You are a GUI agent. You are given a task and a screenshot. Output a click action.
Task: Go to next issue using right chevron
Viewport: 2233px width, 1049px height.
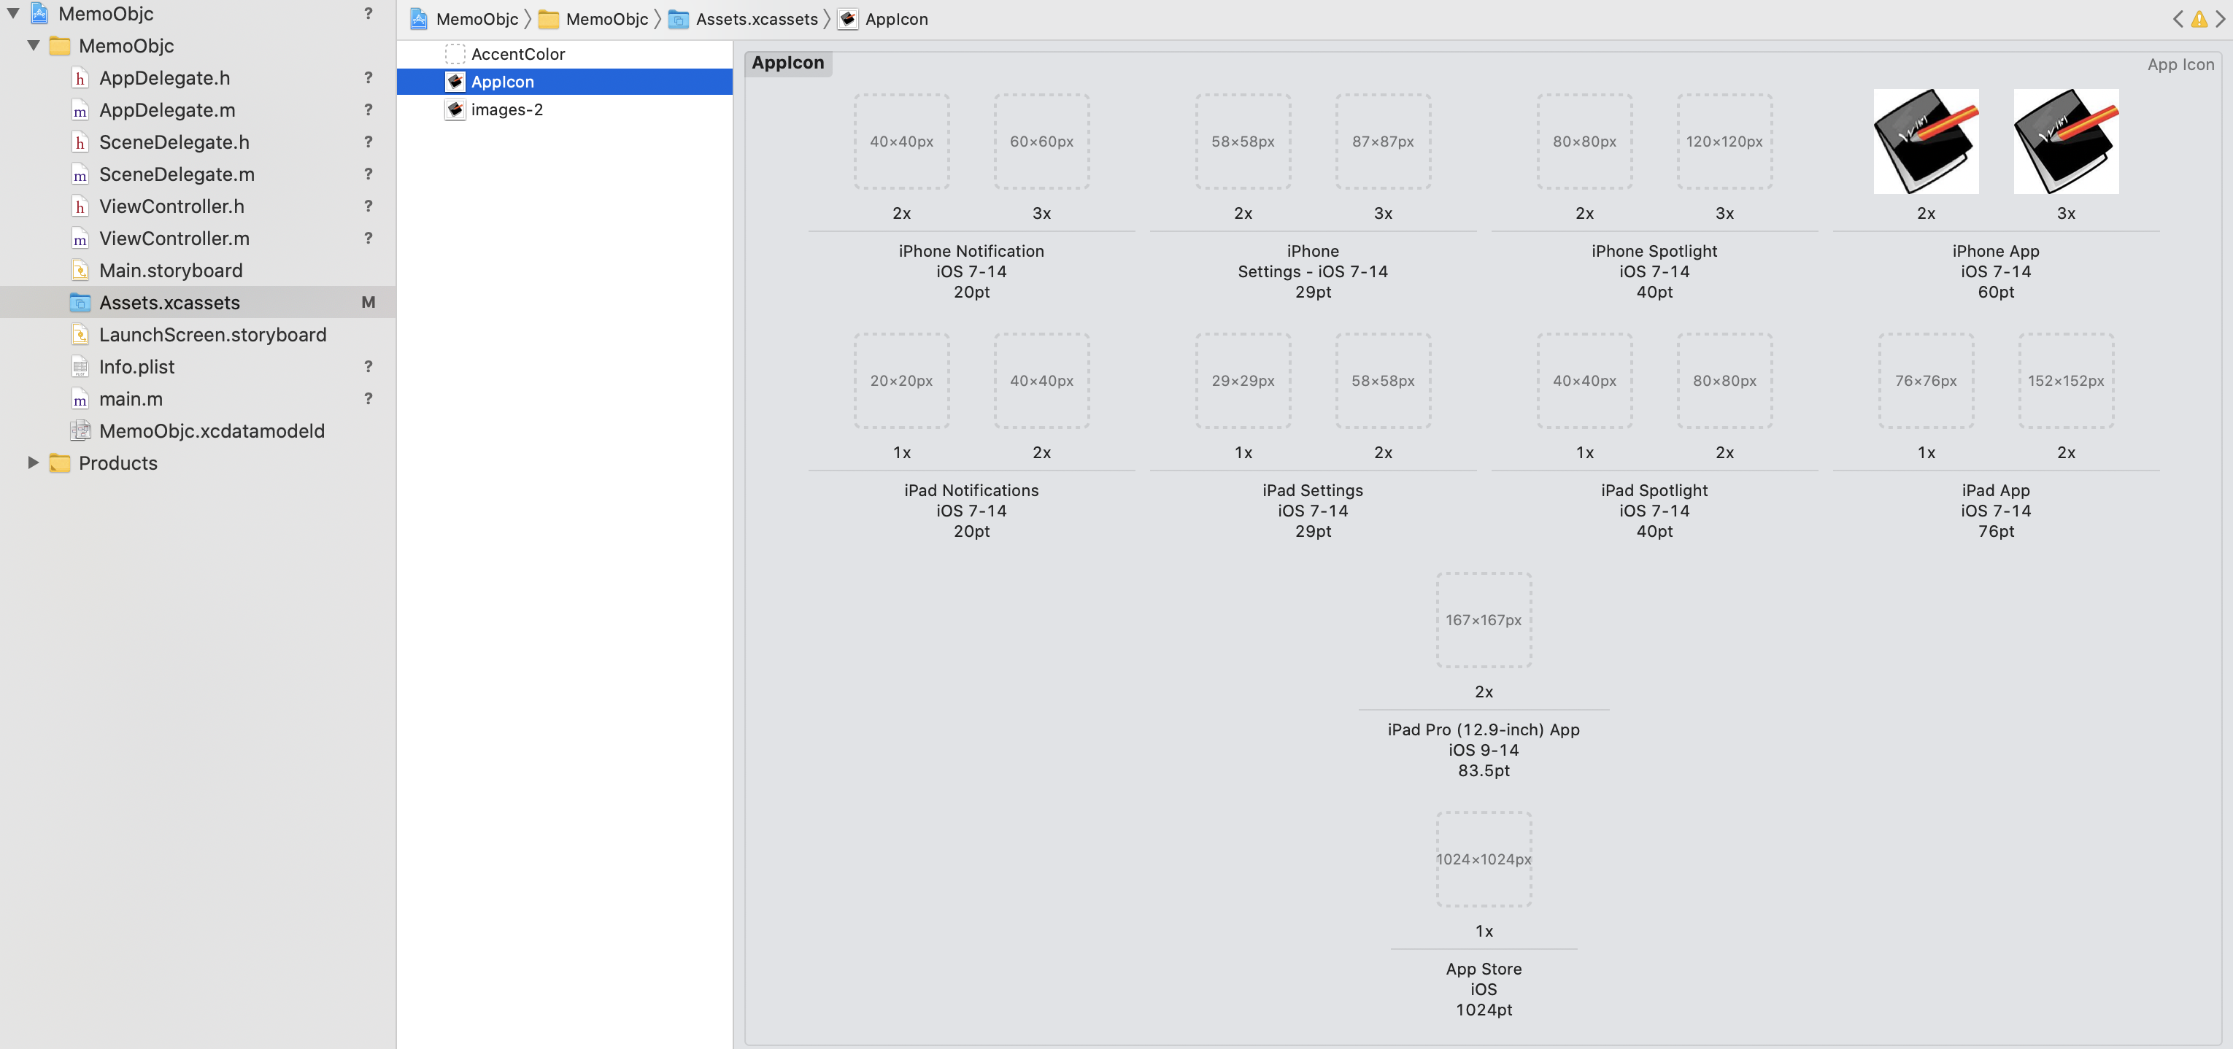2220,19
